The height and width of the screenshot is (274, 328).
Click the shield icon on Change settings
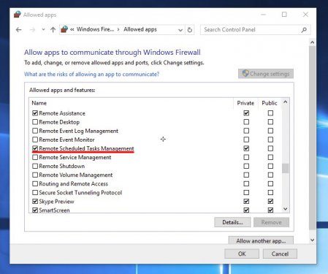coord(245,73)
